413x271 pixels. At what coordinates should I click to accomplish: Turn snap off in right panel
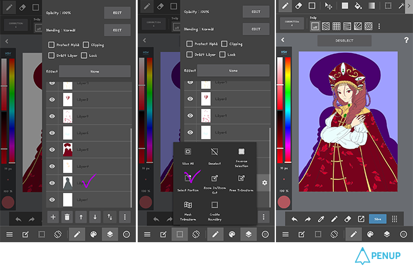(x=315, y=26)
